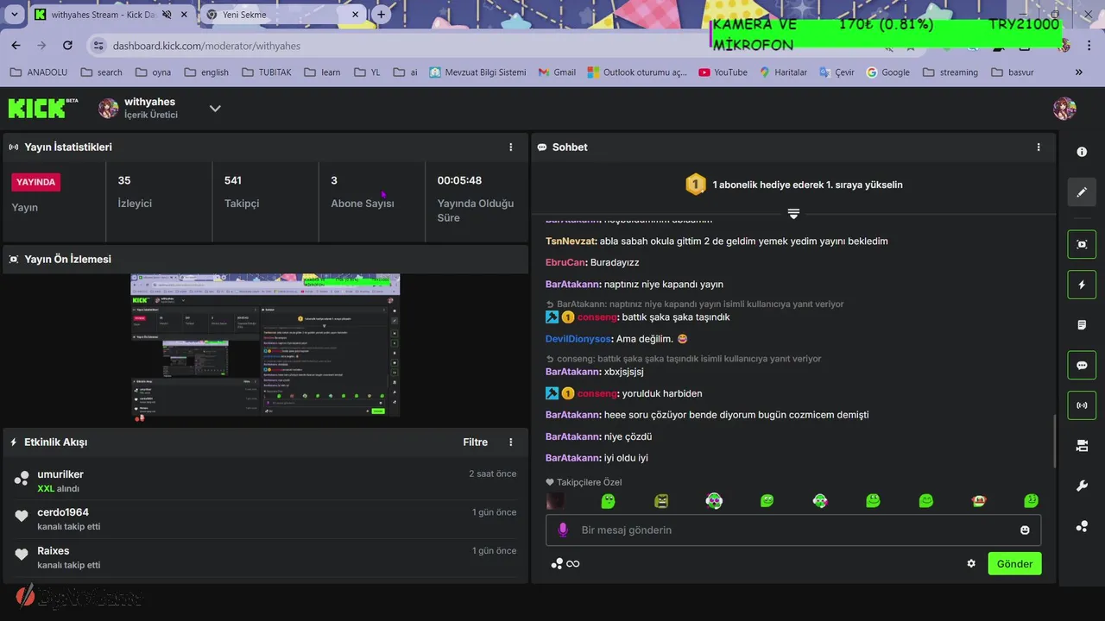Click the purple microphone icon in message box

coord(563,530)
